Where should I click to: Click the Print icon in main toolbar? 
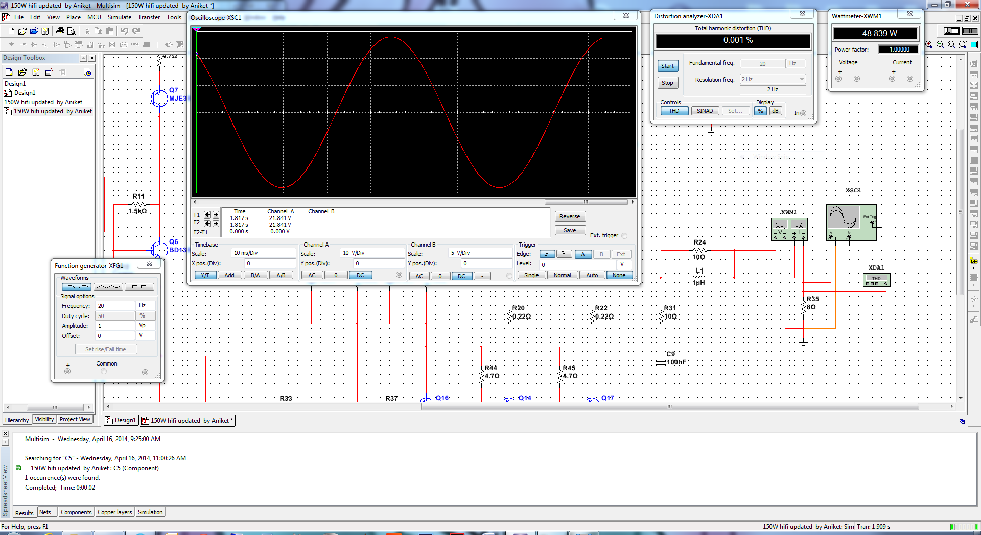(x=60, y=31)
